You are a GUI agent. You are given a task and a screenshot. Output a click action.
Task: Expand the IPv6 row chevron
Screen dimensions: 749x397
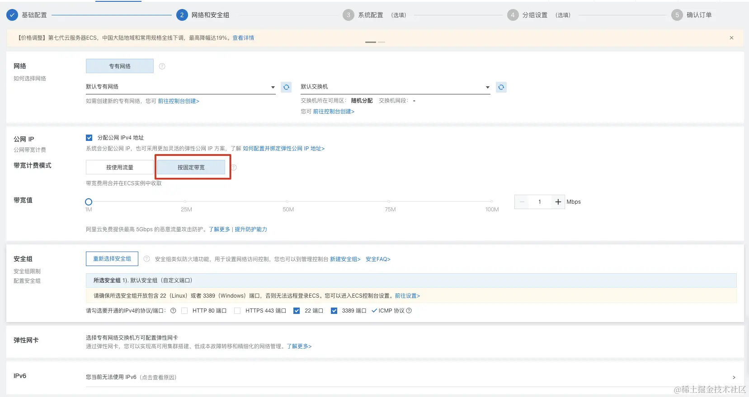[734, 377]
